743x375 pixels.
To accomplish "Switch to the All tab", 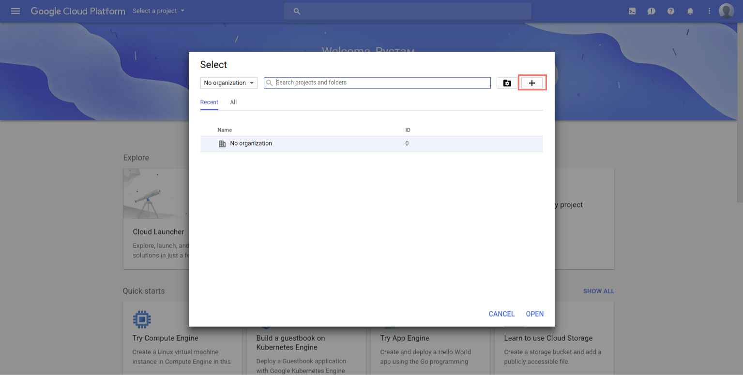I will [233, 102].
